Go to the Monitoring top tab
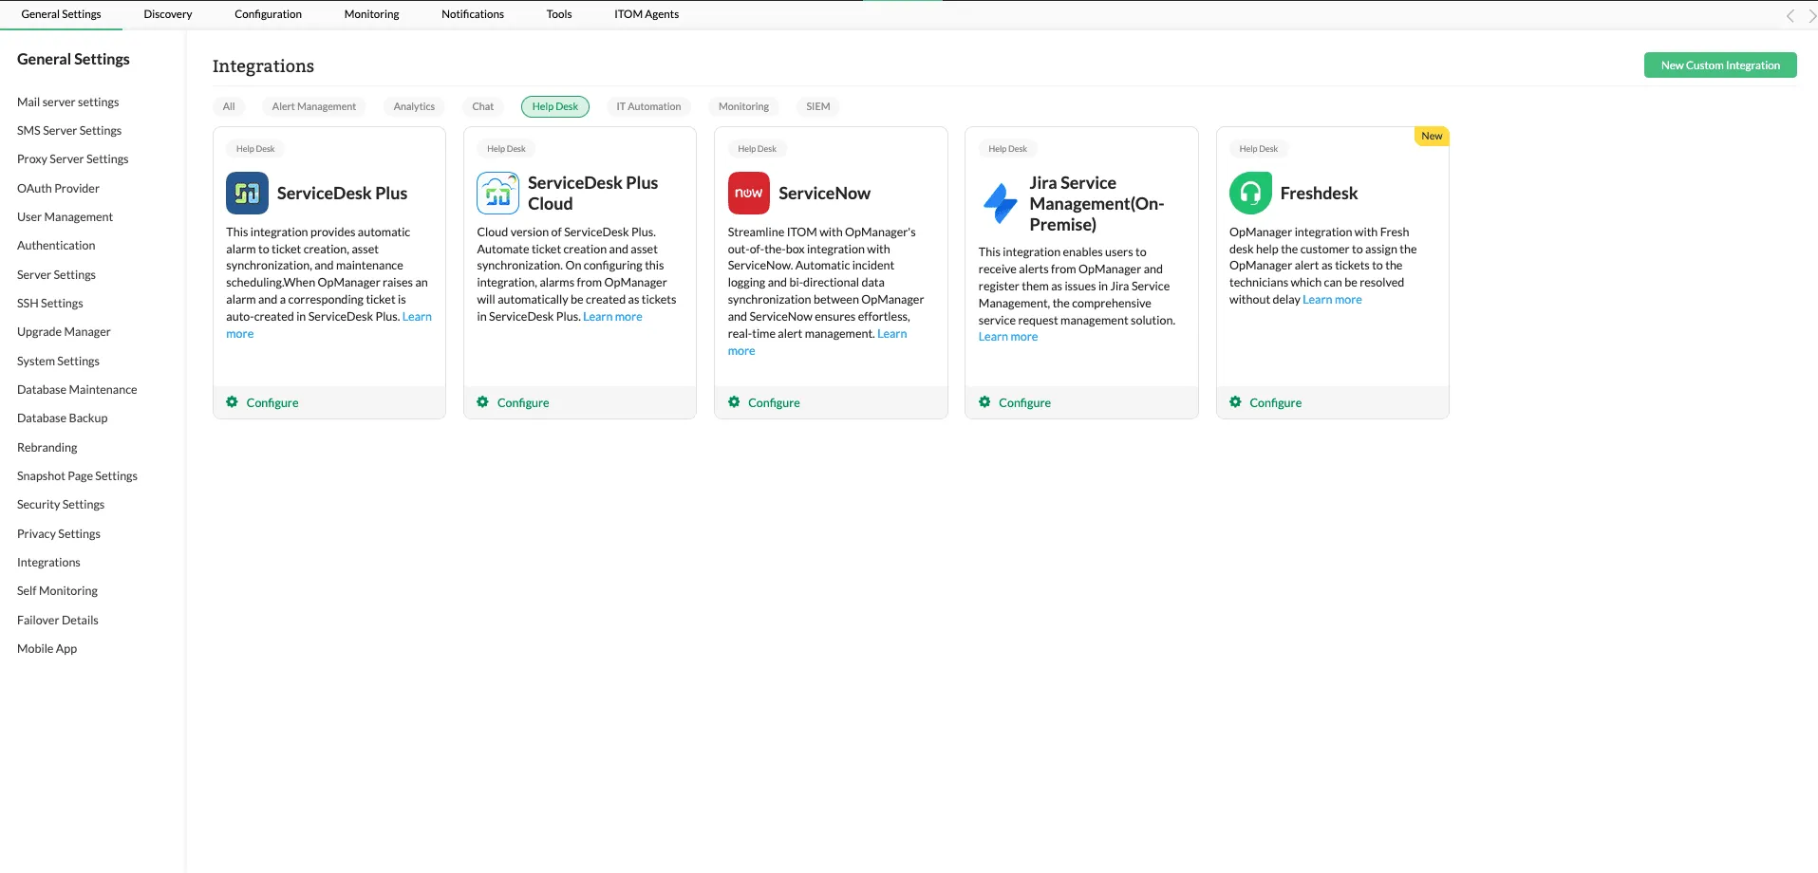Viewport: 1818px width, 873px height. pyautogui.click(x=371, y=14)
